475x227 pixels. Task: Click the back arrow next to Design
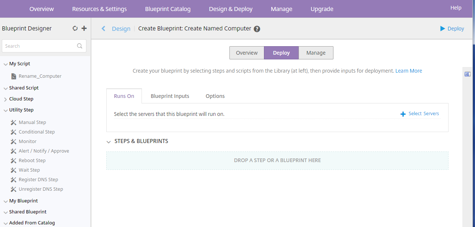point(103,29)
